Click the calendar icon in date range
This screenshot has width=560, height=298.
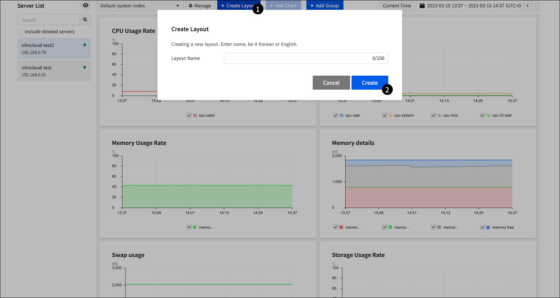point(422,6)
